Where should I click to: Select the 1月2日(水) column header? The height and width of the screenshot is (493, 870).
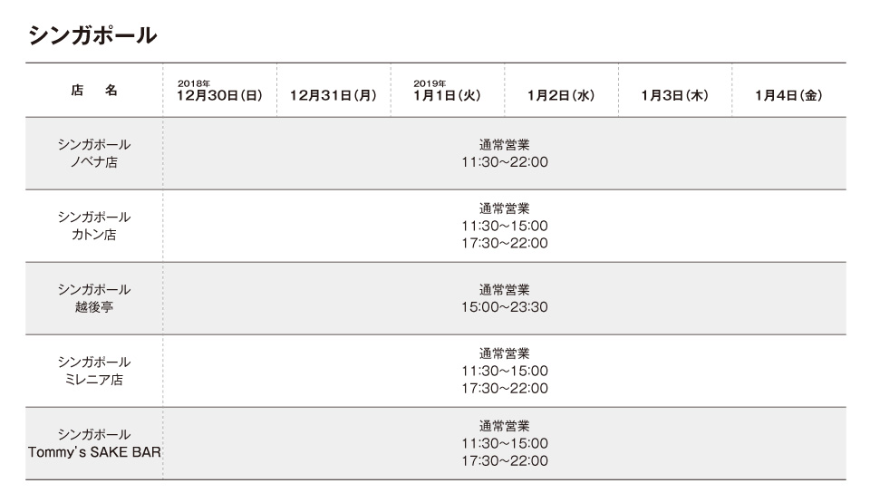coord(560,95)
